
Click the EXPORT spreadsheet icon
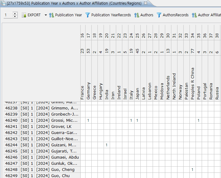24,15
